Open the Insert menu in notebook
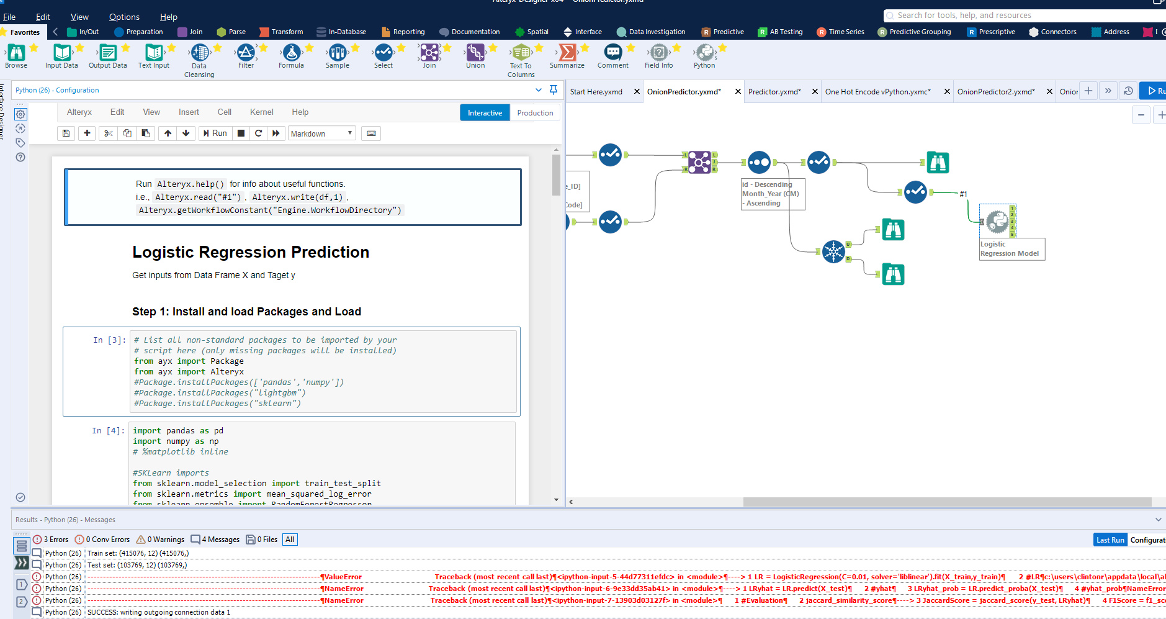The height and width of the screenshot is (619, 1166). coord(189,112)
